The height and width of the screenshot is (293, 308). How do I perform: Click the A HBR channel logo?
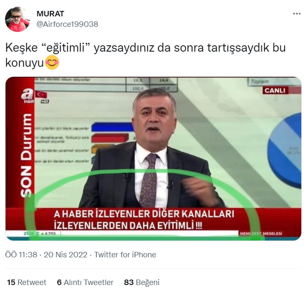tap(27, 96)
